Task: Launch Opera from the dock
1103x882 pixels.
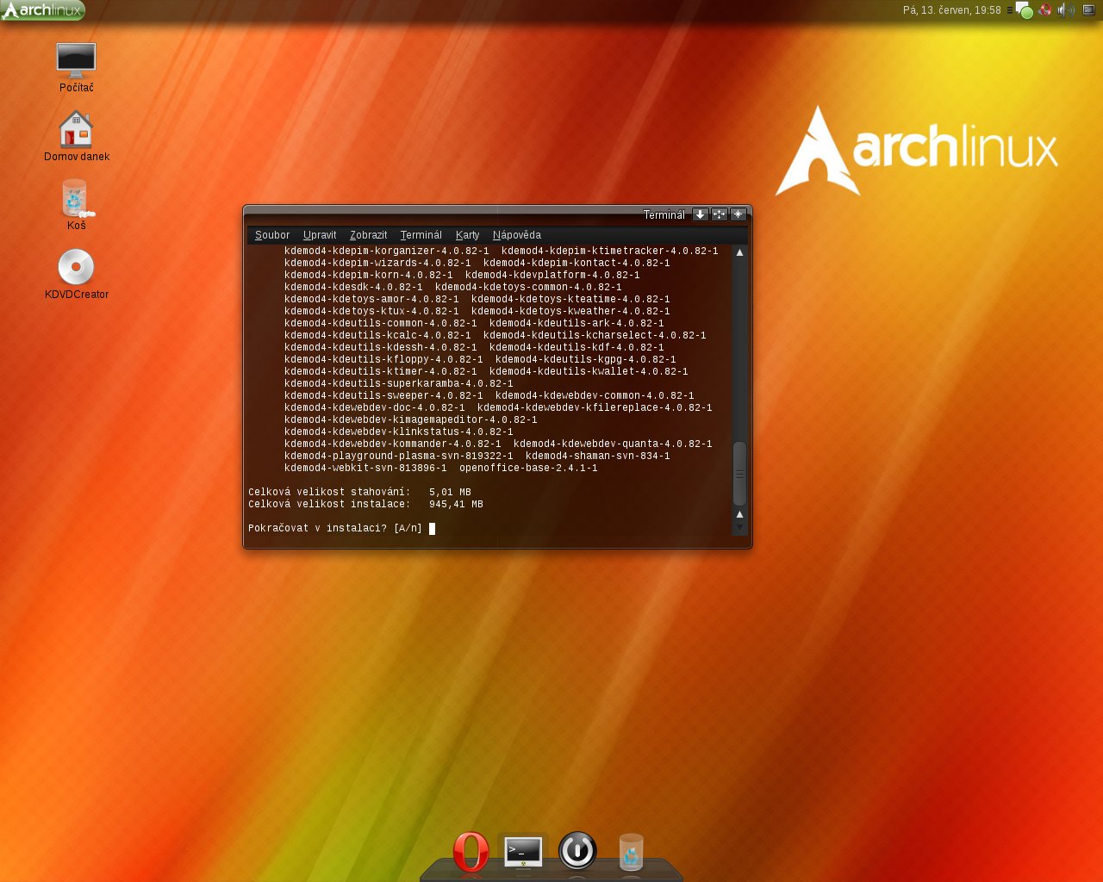Action: click(470, 851)
